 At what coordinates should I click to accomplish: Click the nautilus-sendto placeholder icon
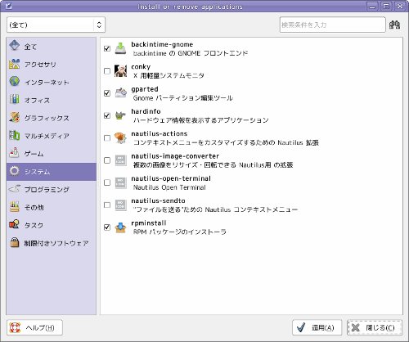pyautogui.click(x=120, y=205)
